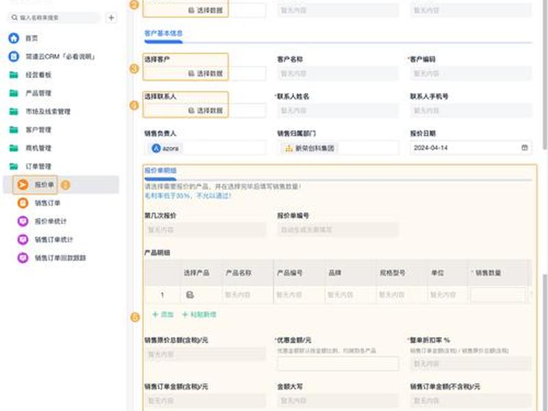Image resolution: width=548 pixels, height=411 pixels.
Task: Click 选择数据 under 选择联系人
Action: pyautogui.click(x=206, y=110)
